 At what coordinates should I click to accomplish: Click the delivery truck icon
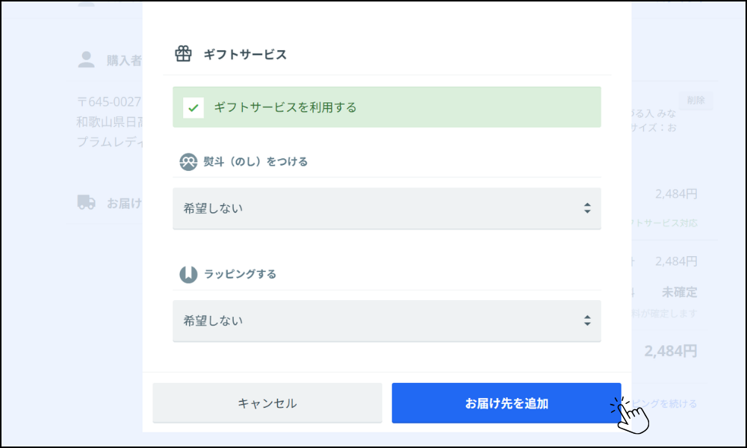(87, 202)
